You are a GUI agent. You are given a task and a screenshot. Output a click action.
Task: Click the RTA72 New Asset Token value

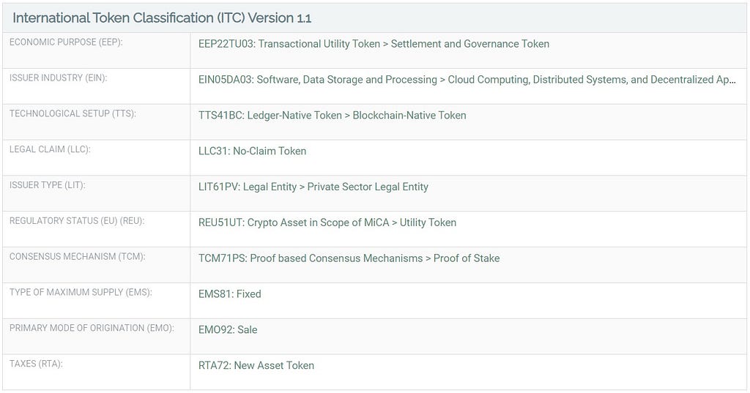coord(256,366)
